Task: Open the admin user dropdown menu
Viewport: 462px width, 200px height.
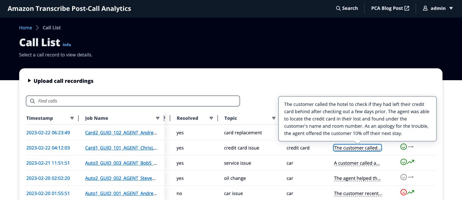Action: point(438,8)
